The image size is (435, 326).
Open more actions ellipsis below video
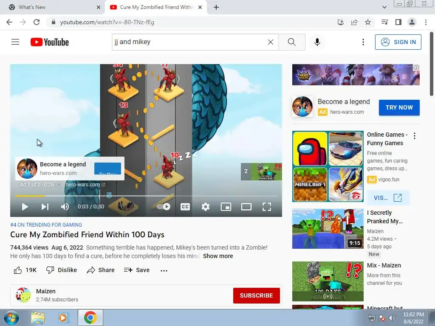click(164, 270)
